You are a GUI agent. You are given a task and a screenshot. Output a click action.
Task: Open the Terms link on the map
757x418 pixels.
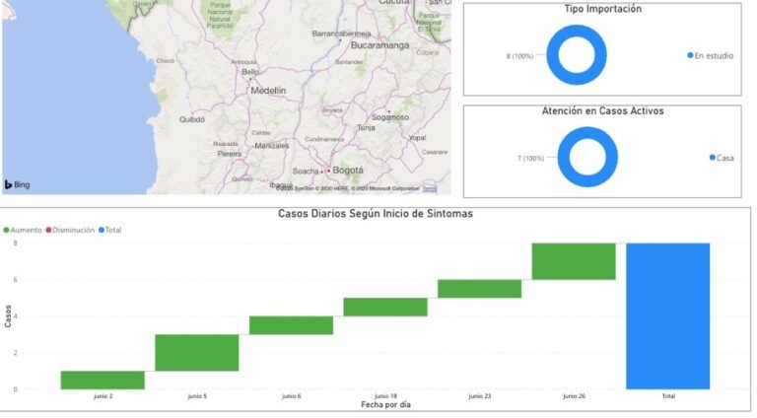pyautogui.click(x=429, y=188)
